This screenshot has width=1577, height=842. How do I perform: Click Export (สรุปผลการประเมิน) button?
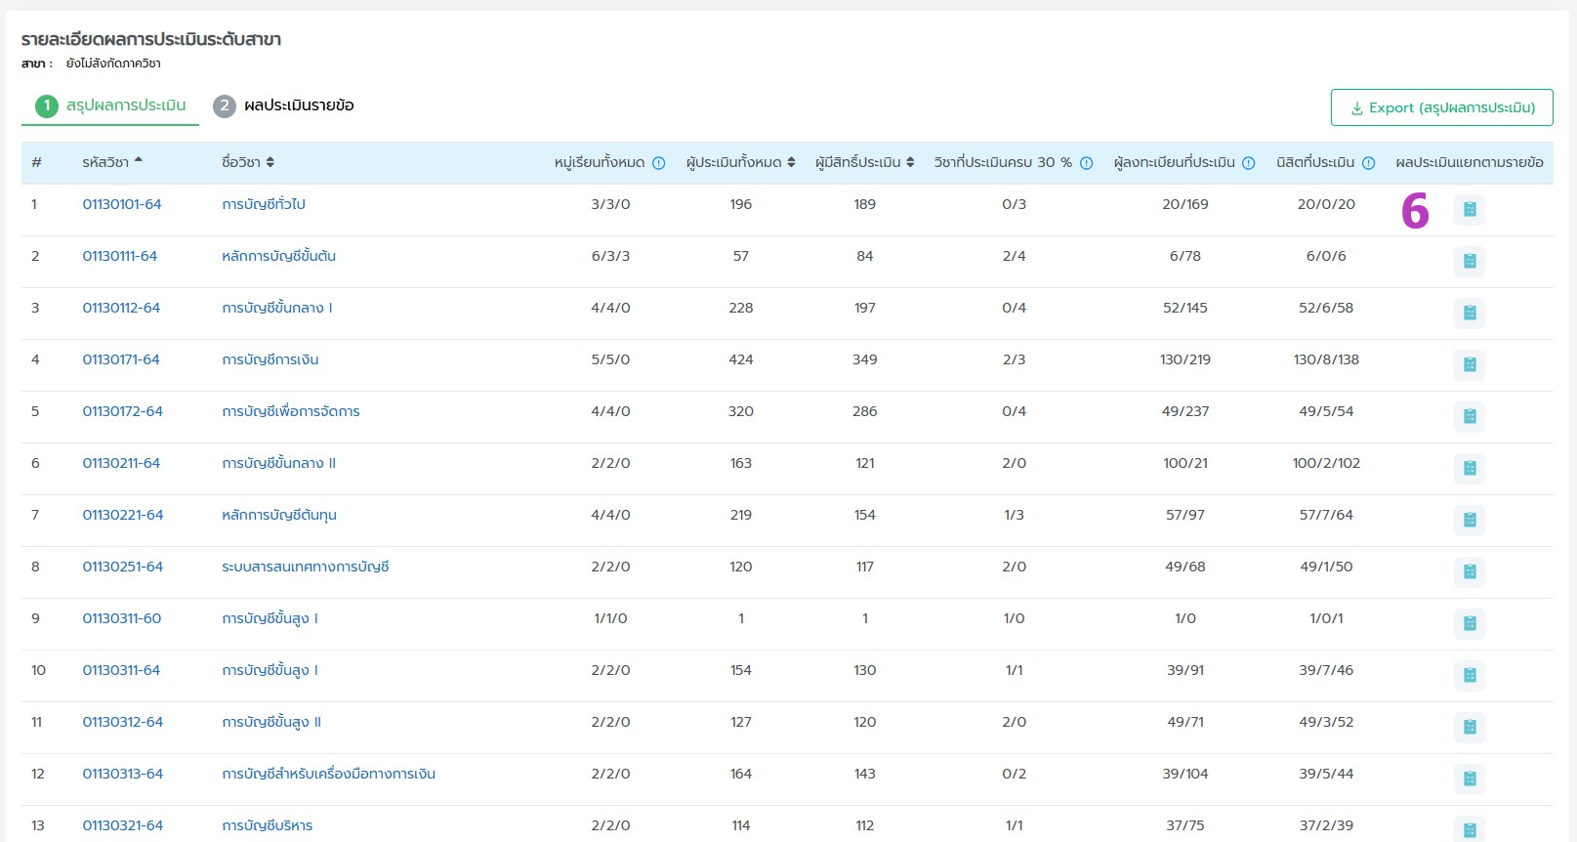click(1441, 107)
